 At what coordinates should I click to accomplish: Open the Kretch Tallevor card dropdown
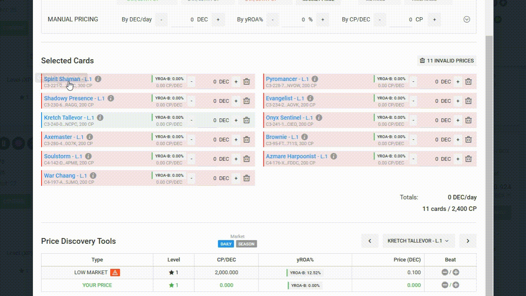click(x=418, y=241)
